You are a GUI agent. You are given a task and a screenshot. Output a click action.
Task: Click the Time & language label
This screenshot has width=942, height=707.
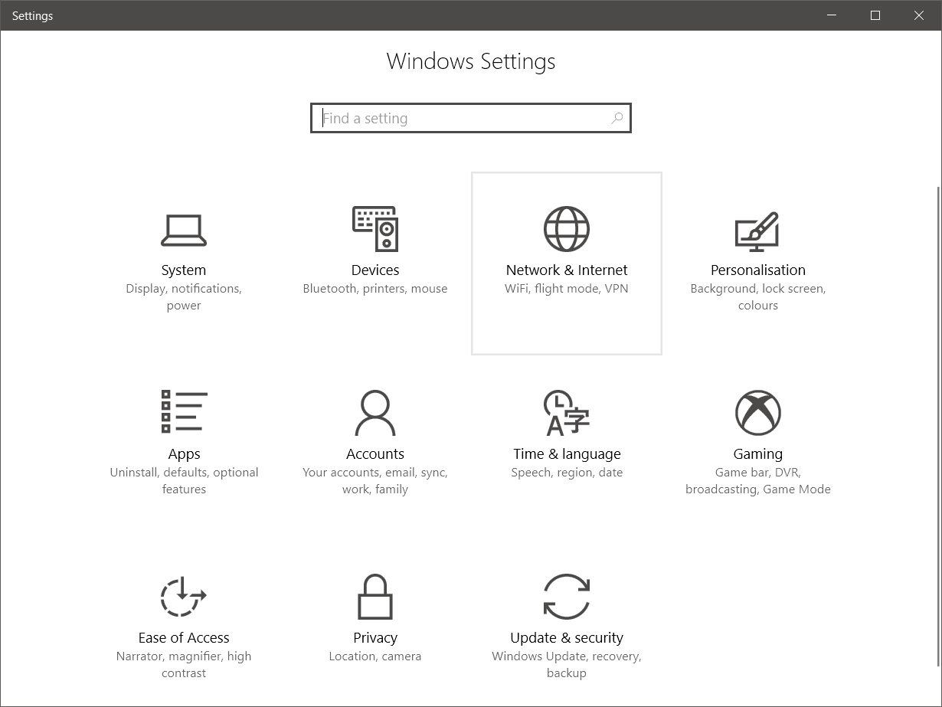(x=567, y=454)
